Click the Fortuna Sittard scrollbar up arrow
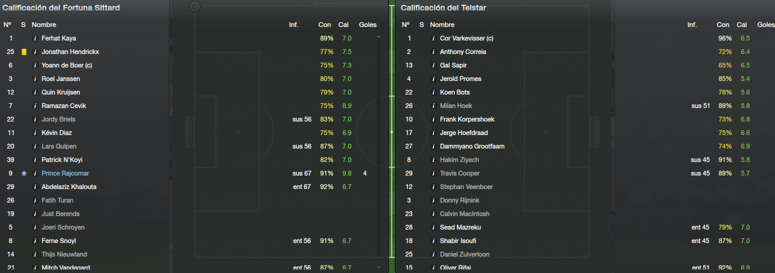Screen dimensions: 775x273 click(x=379, y=37)
